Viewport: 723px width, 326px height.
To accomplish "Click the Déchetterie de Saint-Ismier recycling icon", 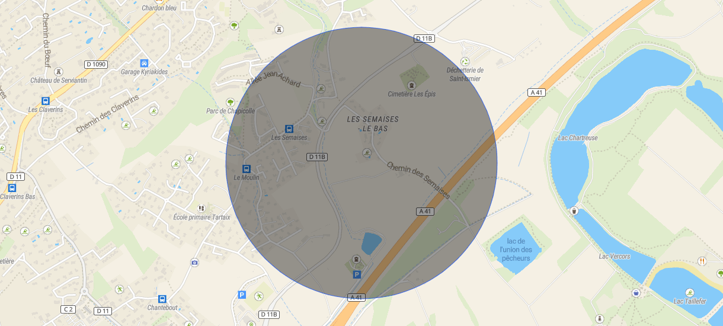I will point(465,61).
